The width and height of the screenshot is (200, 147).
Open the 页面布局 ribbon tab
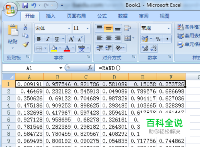[x=76, y=16]
